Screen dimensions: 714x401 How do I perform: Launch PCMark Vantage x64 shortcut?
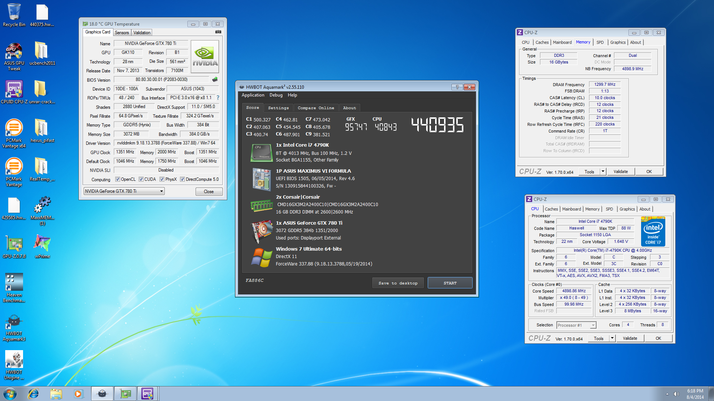tap(14, 134)
